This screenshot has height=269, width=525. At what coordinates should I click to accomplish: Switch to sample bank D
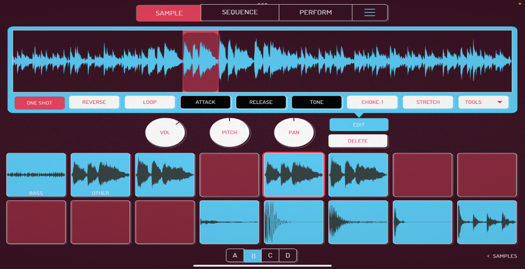[288, 255]
